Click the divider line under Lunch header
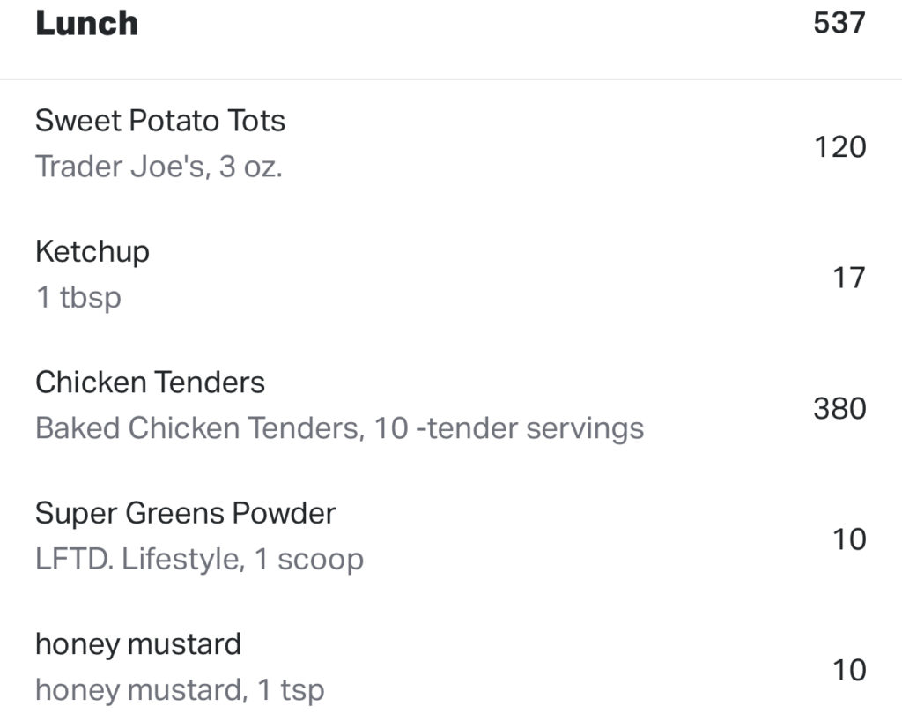 pyautogui.click(x=451, y=79)
